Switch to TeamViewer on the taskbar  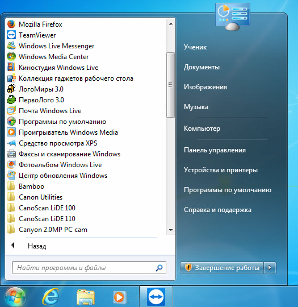click(x=156, y=297)
